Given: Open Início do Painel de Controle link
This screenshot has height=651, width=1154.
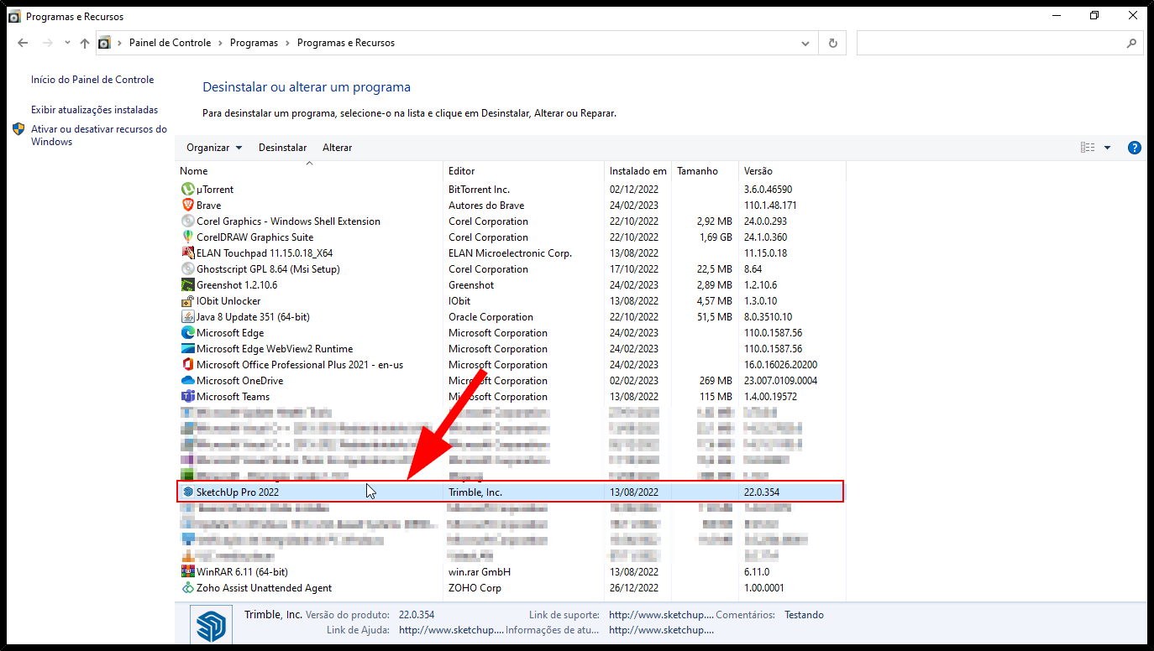Looking at the screenshot, I should (x=92, y=80).
